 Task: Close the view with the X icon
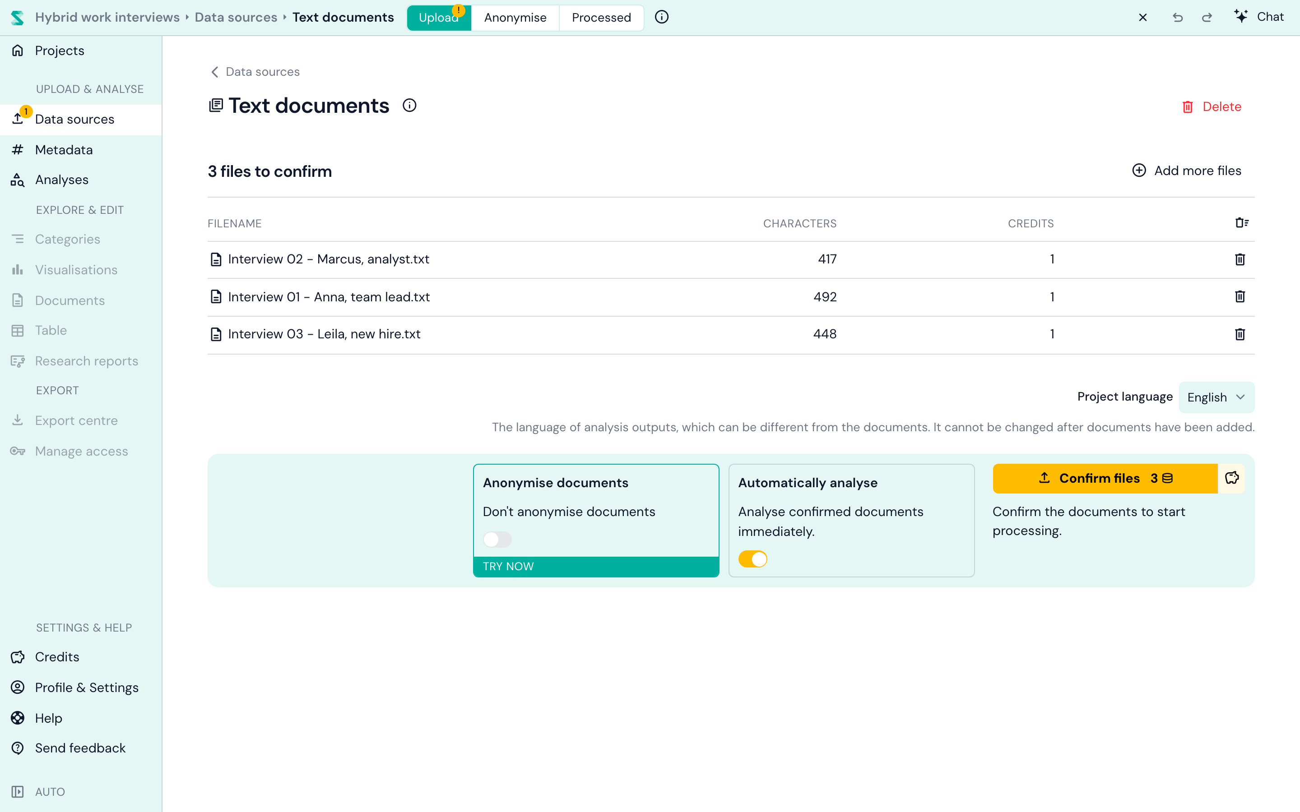pyautogui.click(x=1142, y=17)
